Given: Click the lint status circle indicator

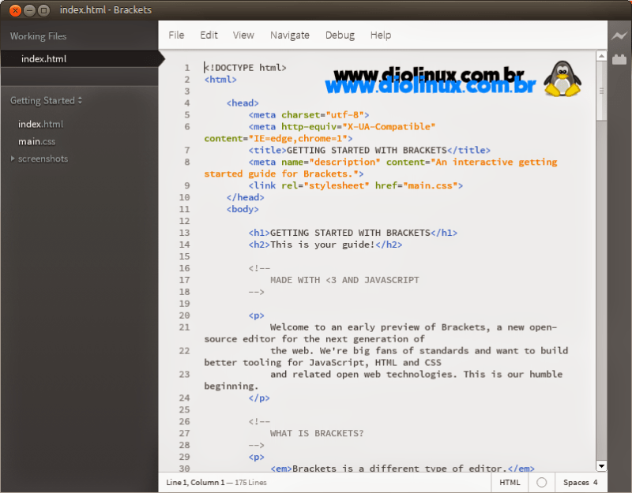Looking at the screenshot, I should point(542,482).
